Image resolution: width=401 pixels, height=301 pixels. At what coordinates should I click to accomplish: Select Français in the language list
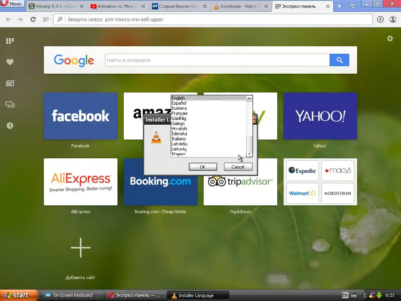pyautogui.click(x=208, y=113)
